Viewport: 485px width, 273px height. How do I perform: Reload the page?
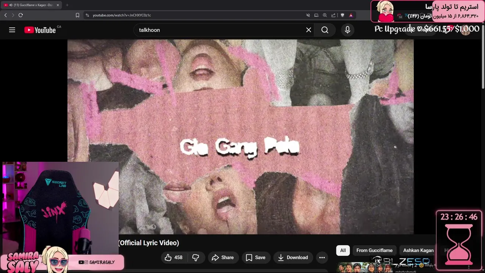(x=20, y=15)
